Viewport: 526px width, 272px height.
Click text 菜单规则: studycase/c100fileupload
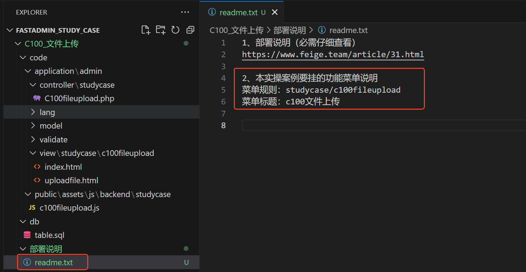[x=321, y=90]
